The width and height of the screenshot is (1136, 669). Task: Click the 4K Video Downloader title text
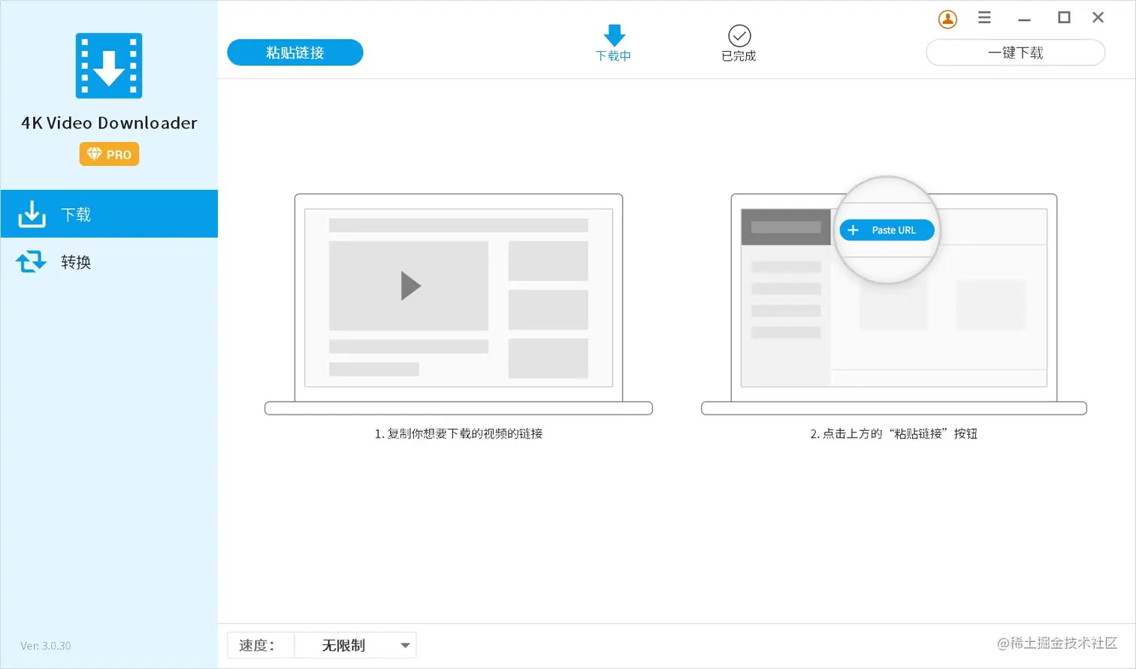pyautogui.click(x=109, y=123)
